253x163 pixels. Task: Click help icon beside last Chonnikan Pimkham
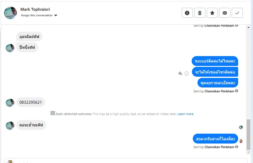(x=237, y=147)
